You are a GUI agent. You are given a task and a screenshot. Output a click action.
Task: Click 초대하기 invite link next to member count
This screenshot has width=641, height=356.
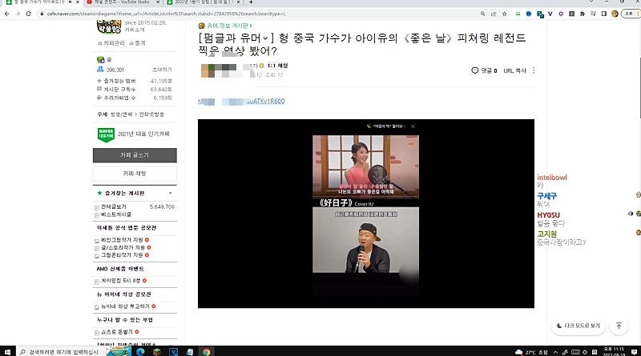163,70
